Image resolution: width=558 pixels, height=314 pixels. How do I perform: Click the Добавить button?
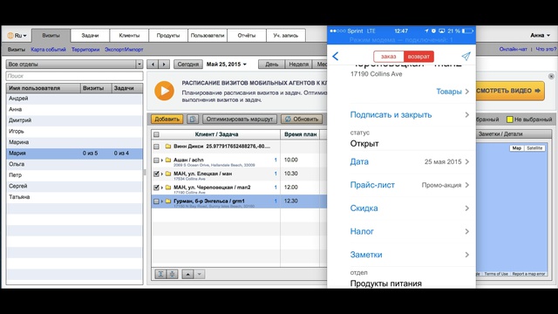tap(167, 119)
